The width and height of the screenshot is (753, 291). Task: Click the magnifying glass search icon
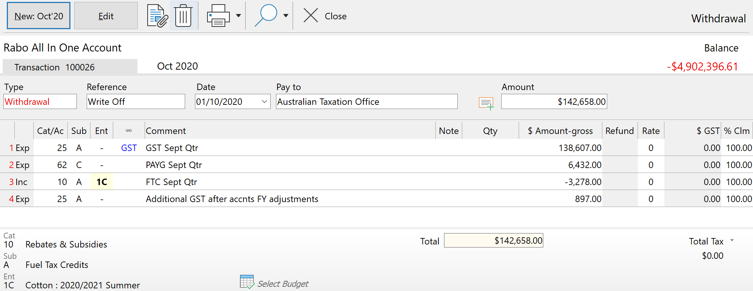(266, 16)
